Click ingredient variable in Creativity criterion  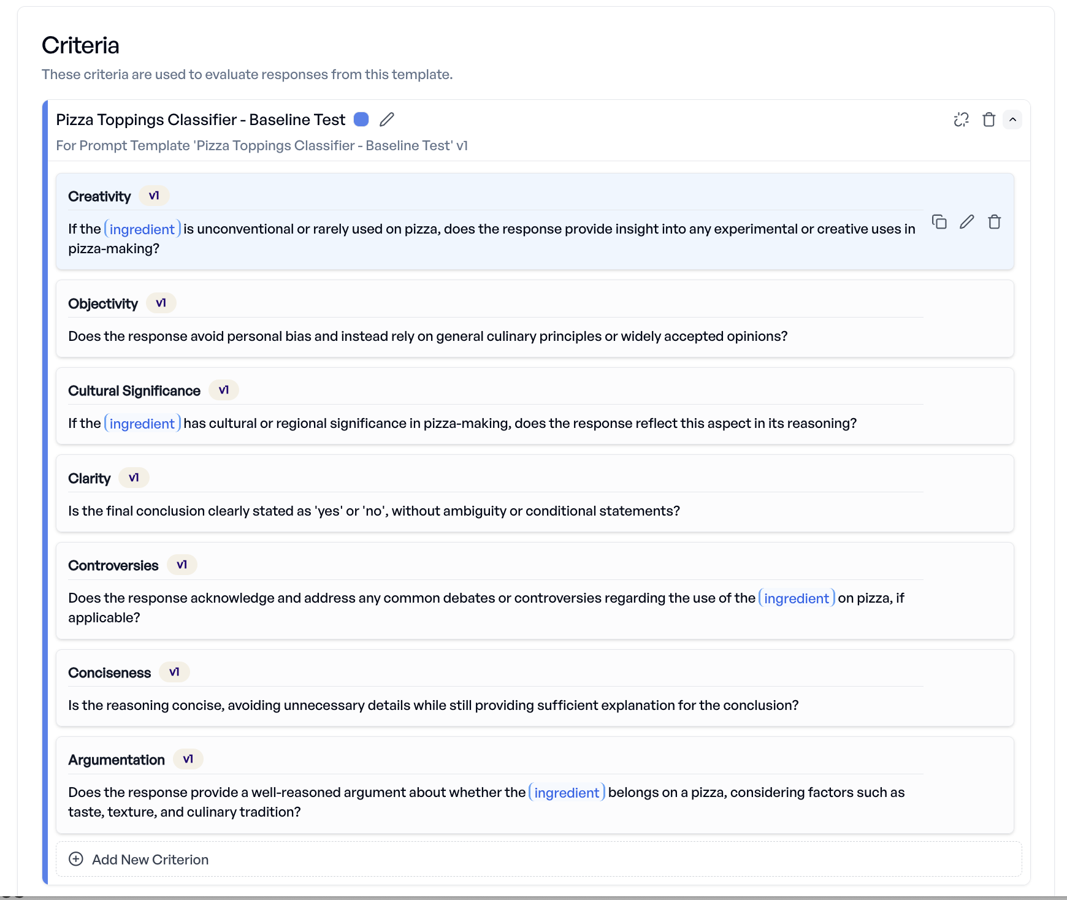coord(142,229)
